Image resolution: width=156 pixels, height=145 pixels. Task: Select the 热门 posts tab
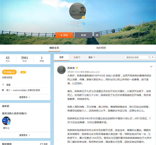coord(76,57)
